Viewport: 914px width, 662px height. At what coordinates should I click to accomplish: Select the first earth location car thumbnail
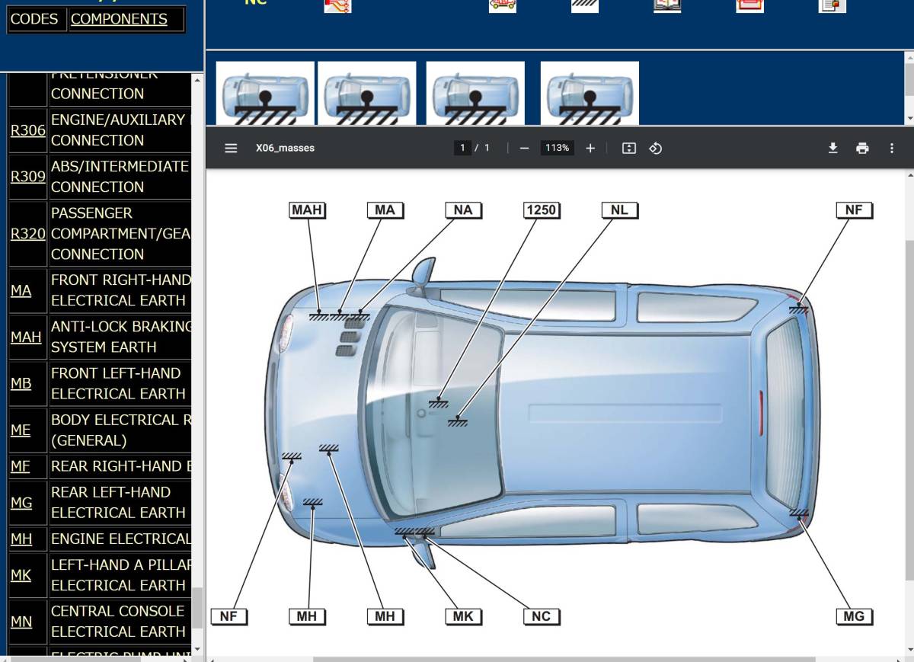tap(265, 93)
